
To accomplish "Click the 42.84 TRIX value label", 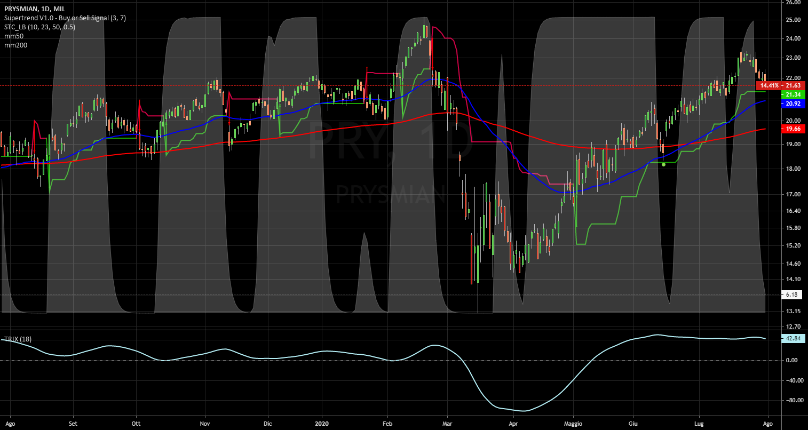I will (x=793, y=338).
